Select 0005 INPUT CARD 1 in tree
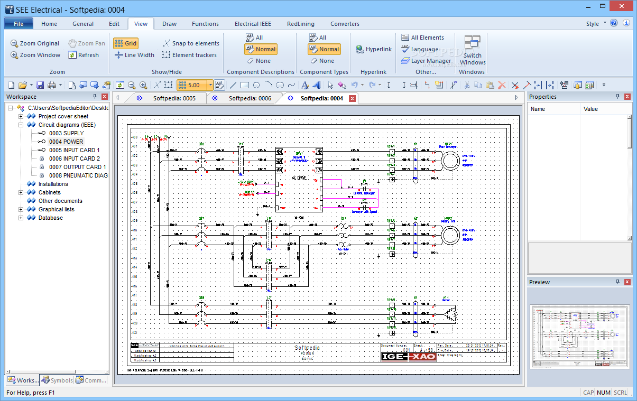The width and height of the screenshot is (637, 401). [74, 150]
